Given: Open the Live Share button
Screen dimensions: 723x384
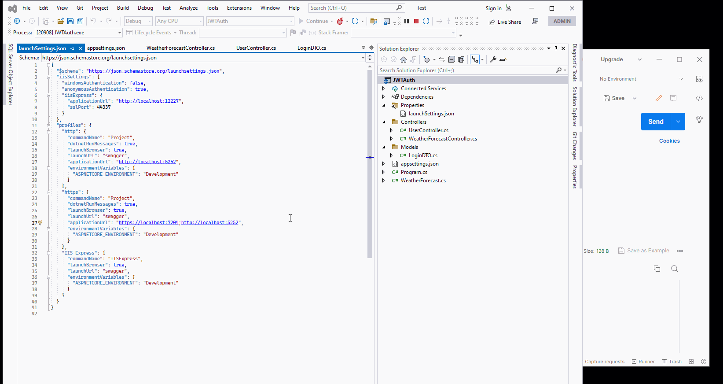Looking at the screenshot, I should [505, 22].
